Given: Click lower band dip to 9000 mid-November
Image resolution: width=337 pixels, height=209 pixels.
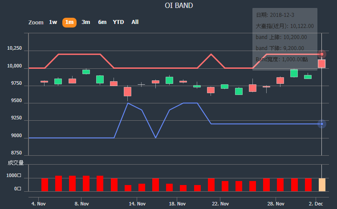Looking at the screenshot, I should (155, 138).
